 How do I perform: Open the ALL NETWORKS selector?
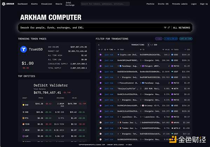[x=181, y=28]
